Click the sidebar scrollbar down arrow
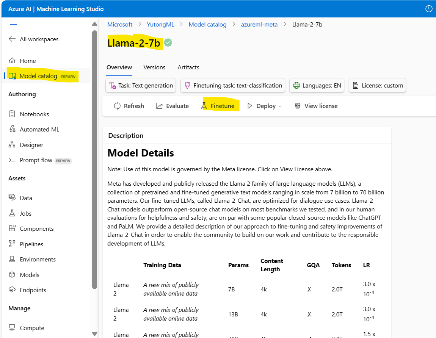436x338 pixels. 94,333
